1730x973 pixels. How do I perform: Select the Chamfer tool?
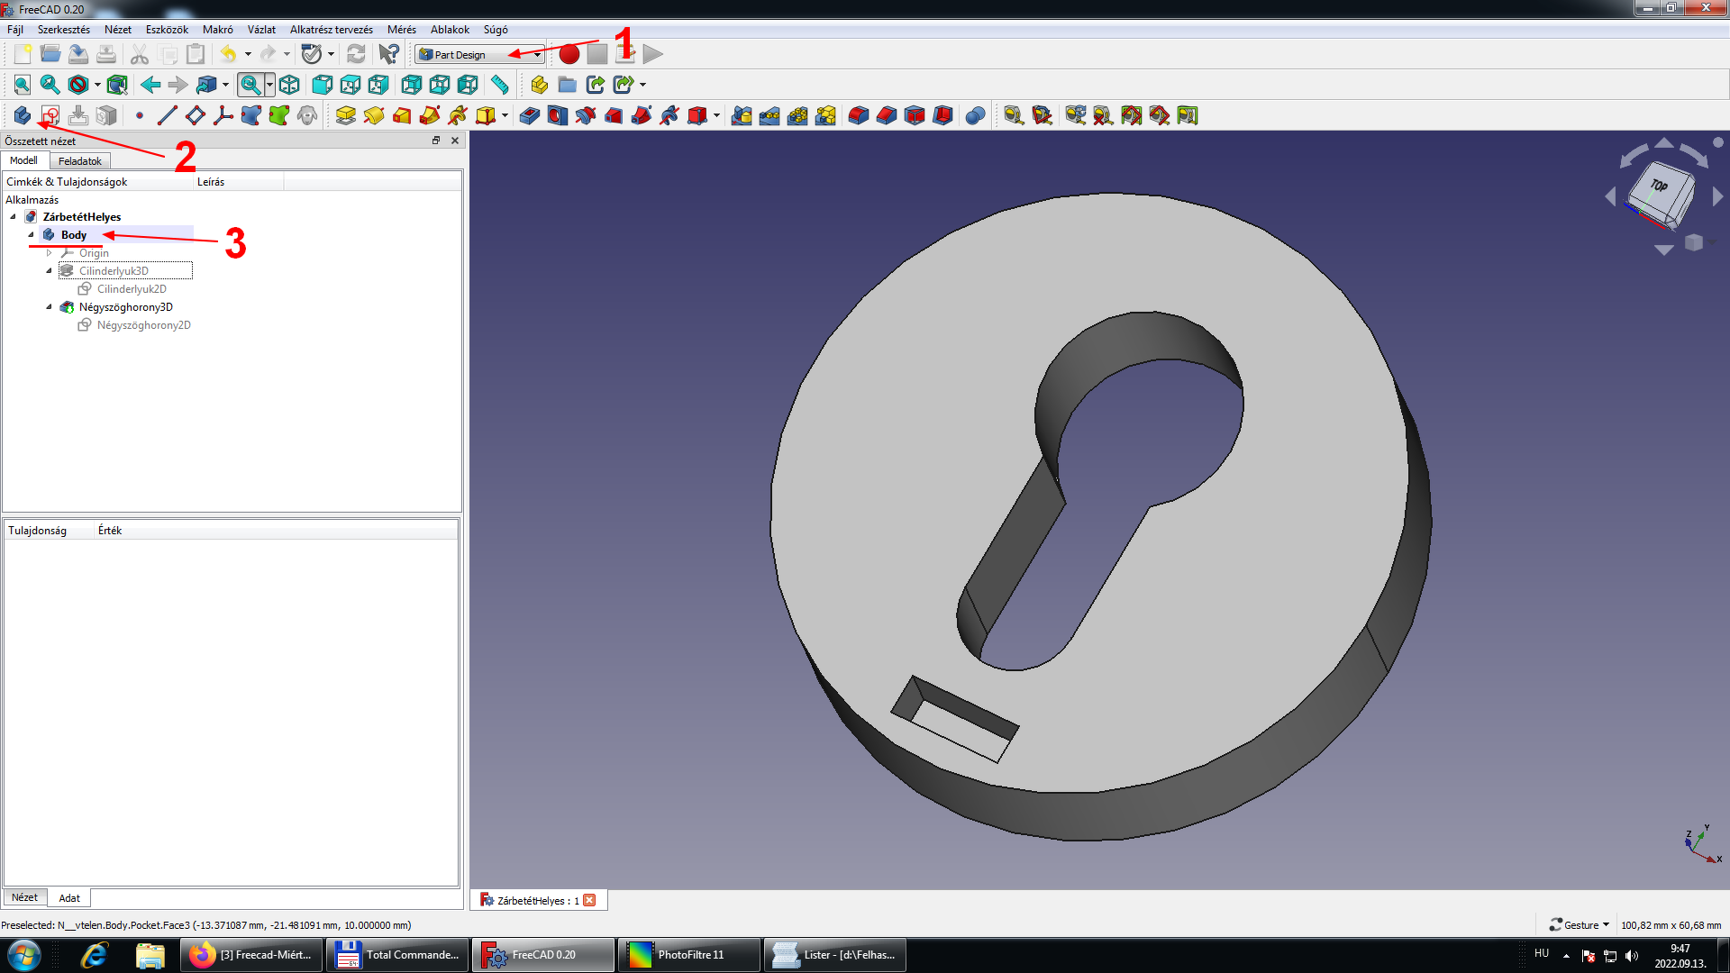[x=887, y=115]
